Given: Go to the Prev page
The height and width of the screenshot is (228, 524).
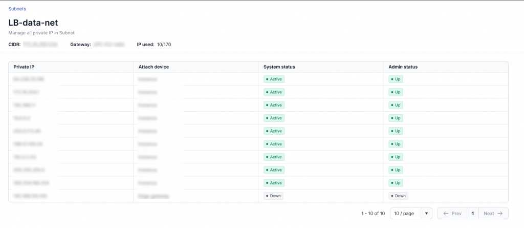Looking at the screenshot, I should (452, 213).
